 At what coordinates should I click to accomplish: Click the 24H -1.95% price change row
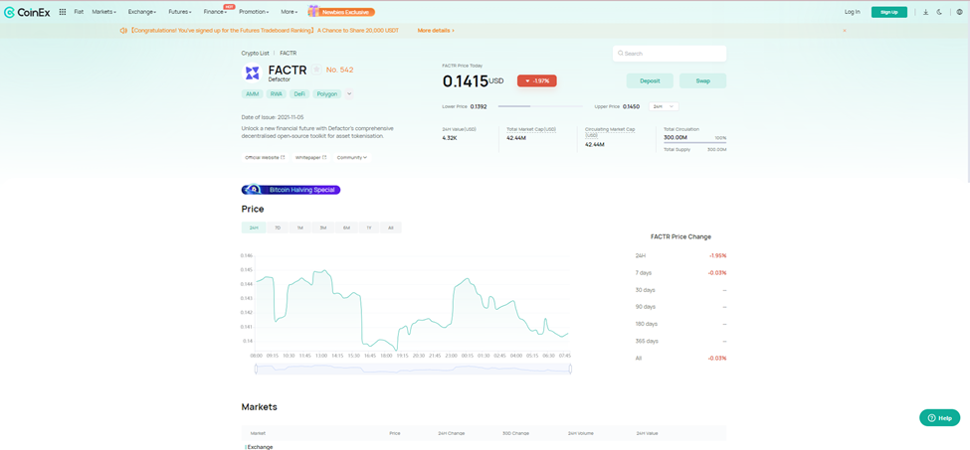coord(680,255)
